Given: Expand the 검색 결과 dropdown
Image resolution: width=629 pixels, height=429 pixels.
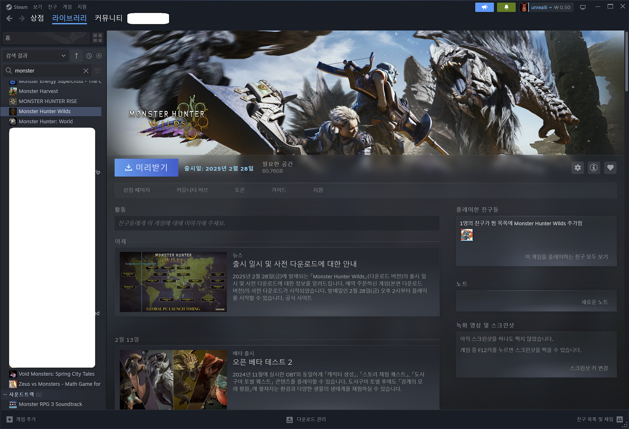Looking at the screenshot, I should [x=35, y=56].
